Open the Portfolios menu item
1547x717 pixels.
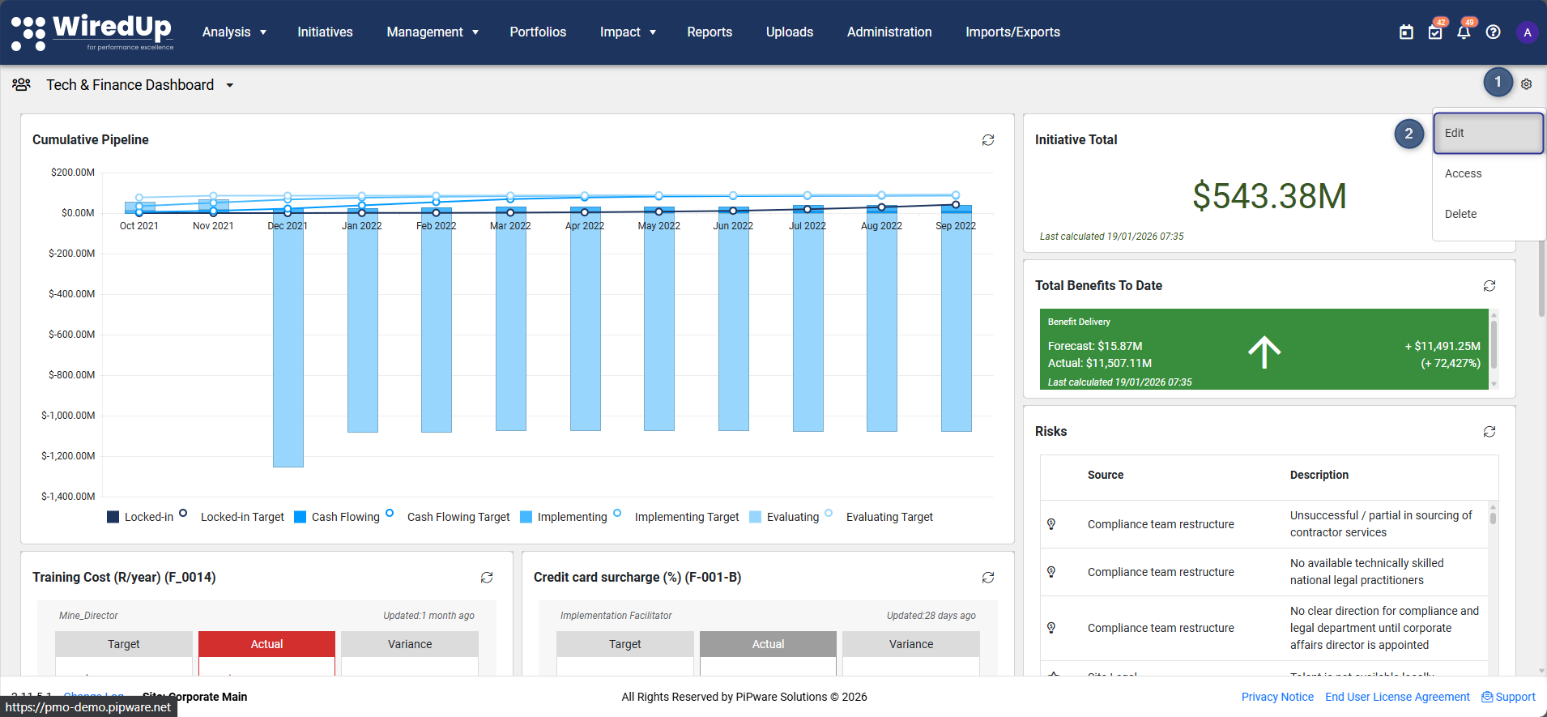[538, 32]
